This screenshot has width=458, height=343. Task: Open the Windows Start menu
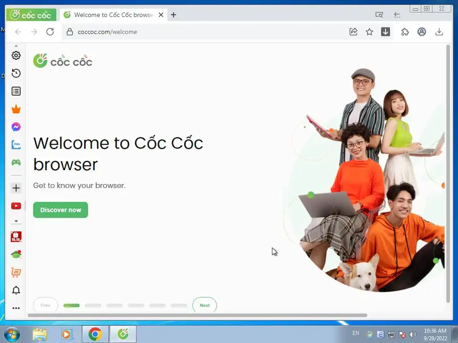point(11,334)
